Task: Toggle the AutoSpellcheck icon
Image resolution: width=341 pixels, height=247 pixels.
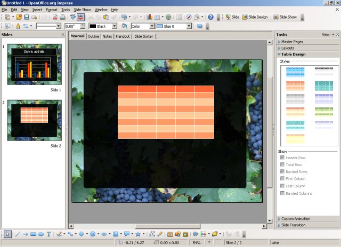Action: tap(80, 17)
